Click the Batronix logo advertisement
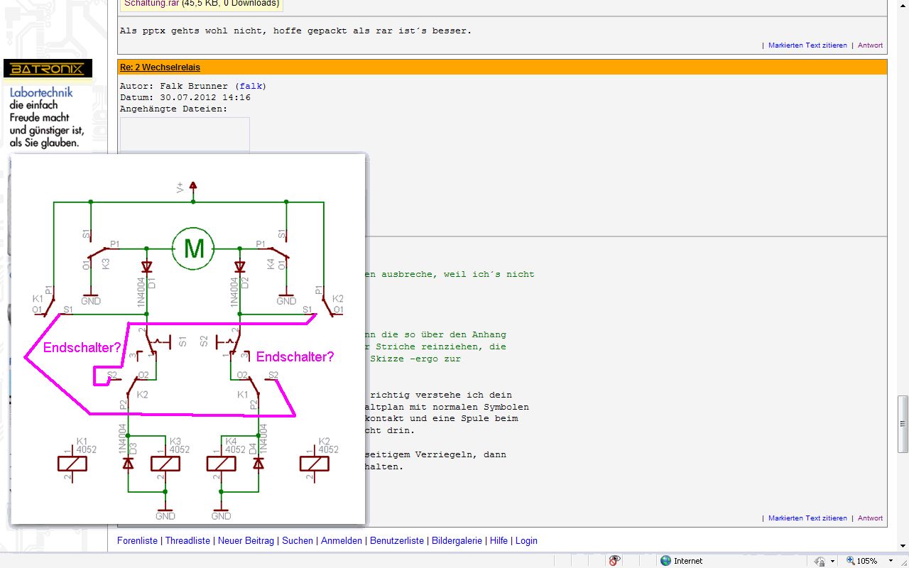This screenshot has width=909, height=568. (48, 69)
